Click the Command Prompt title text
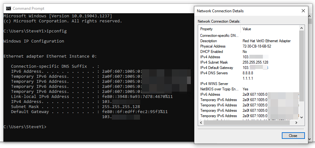The image size is (315, 148). [28, 9]
